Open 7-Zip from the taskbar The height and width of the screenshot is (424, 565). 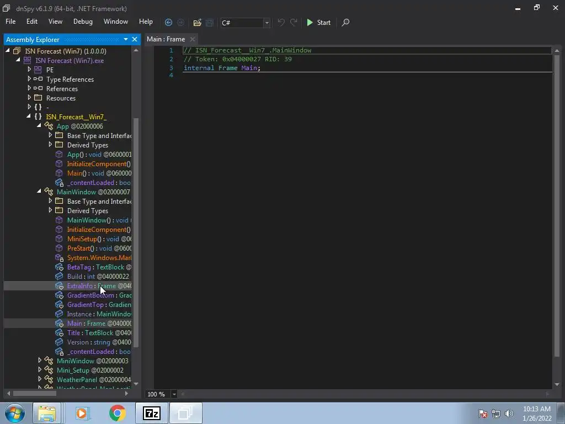(x=151, y=413)
